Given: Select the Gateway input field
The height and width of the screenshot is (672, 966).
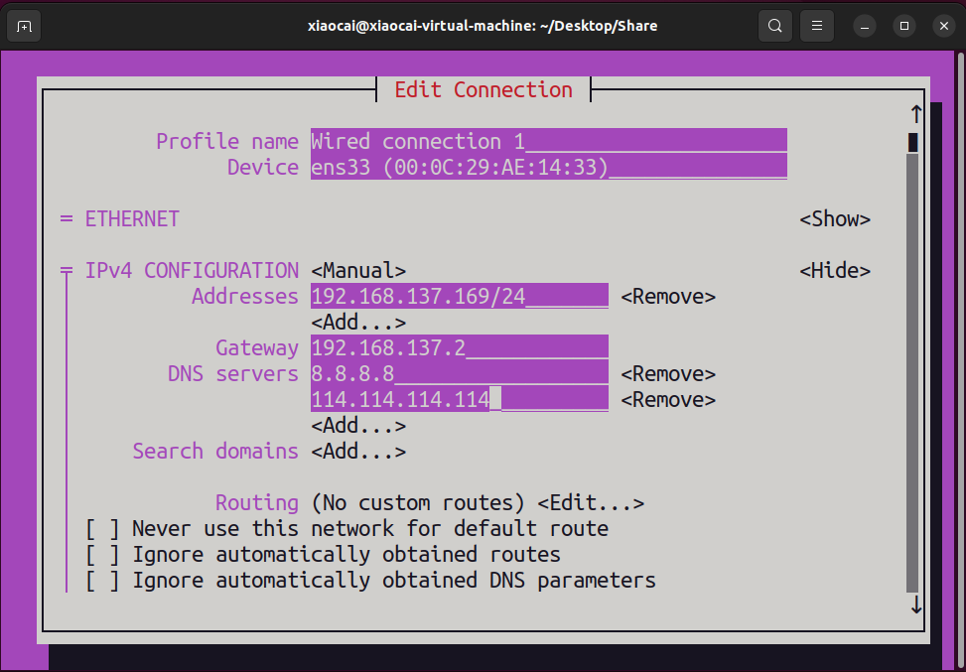Looking at the screenshot, I should point(459,348).
